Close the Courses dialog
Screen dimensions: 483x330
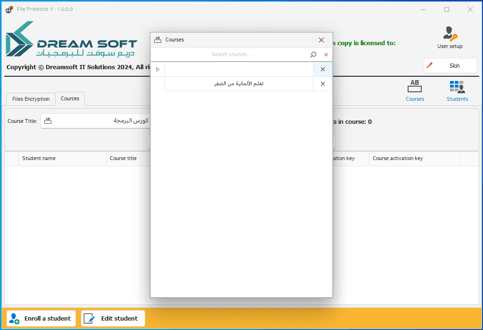(321, 40)
